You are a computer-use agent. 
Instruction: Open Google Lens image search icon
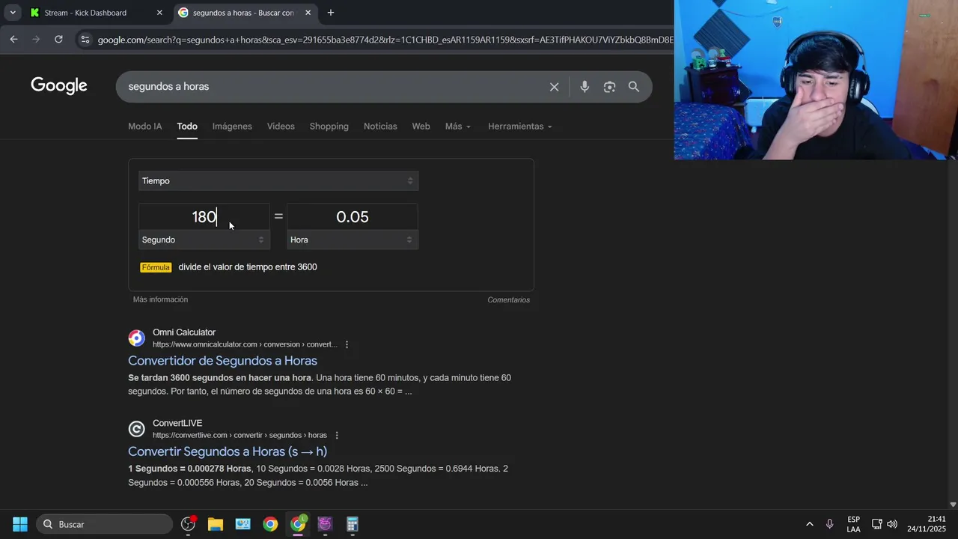point(609,87)
